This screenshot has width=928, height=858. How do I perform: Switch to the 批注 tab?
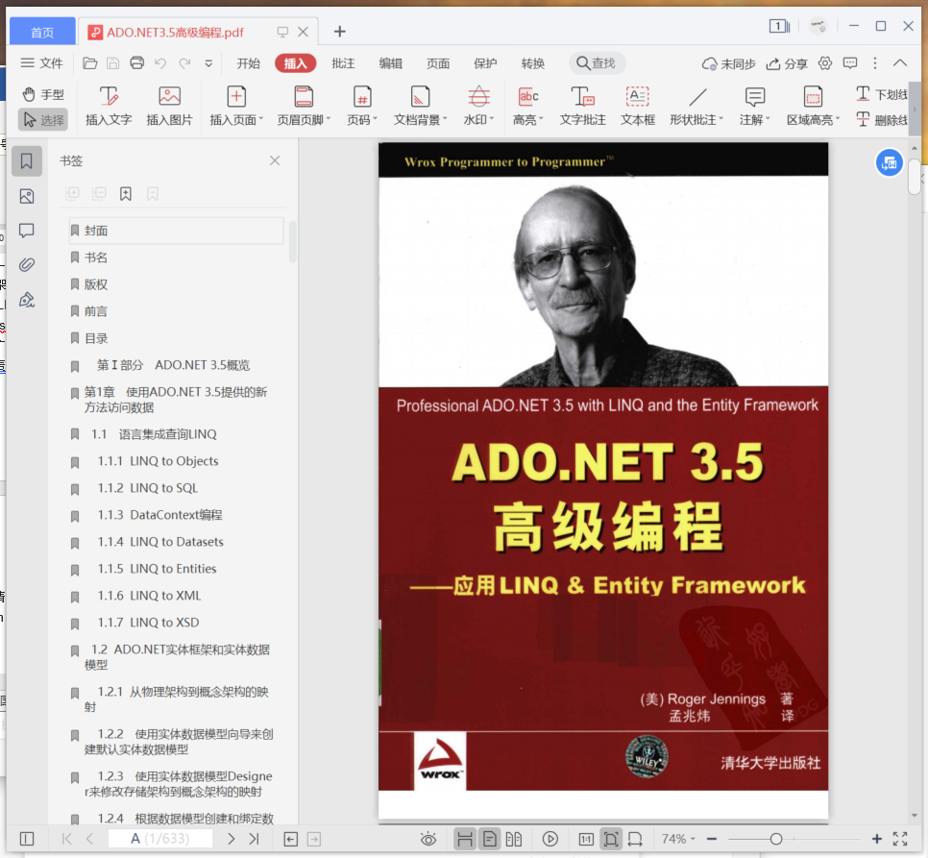[x=343, y=63]
